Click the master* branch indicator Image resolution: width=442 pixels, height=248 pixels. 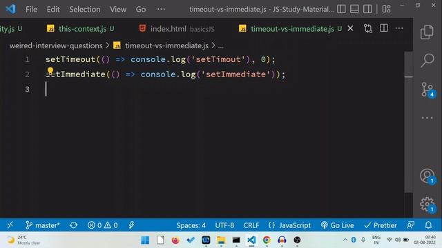43,225
